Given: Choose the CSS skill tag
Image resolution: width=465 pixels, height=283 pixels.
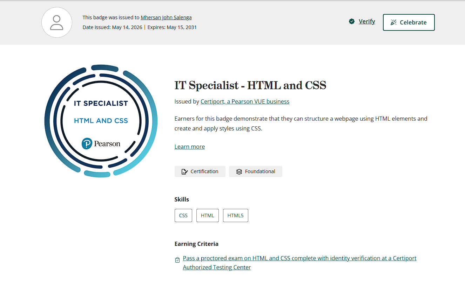Looking at the screenshot, I should 183,215.
